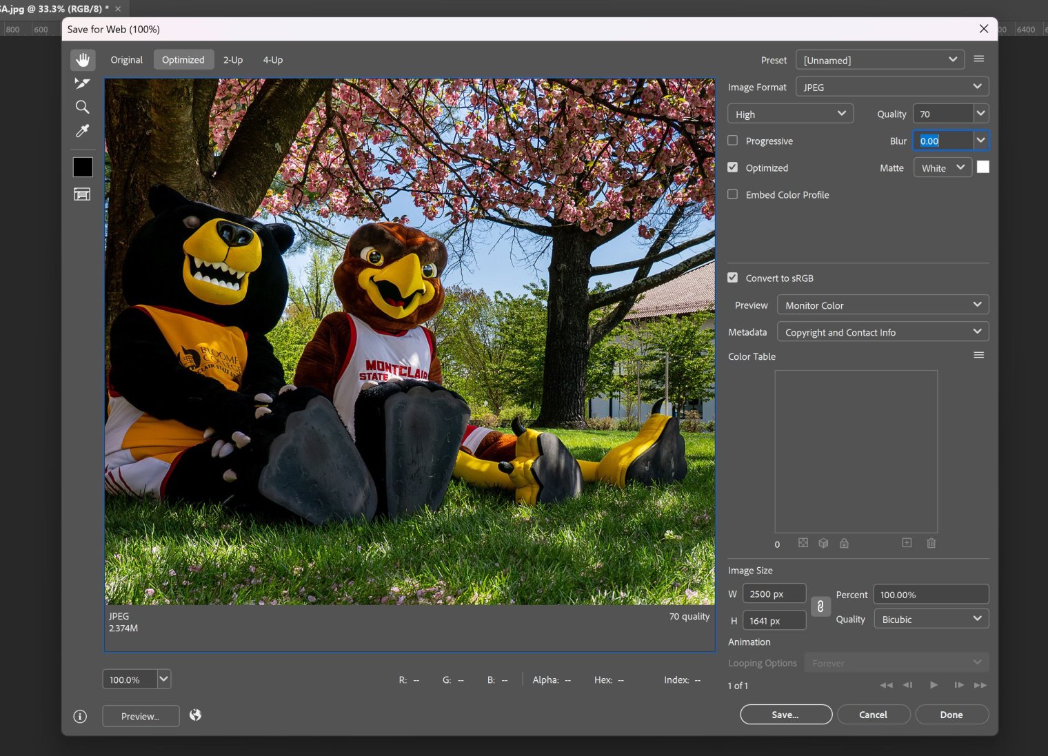The width and height of the screenshot is (1048, 756).
Task: Click the black eyedropper color swatch
Action: [x=83, y=167]
